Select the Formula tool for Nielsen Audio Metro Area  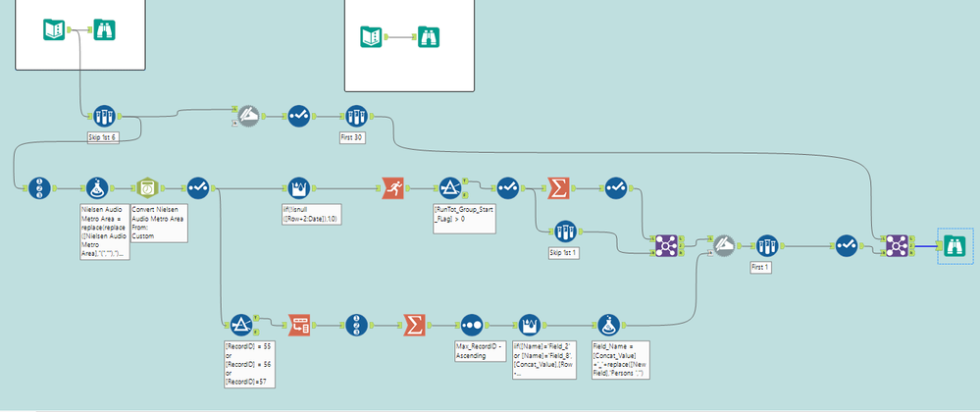(x=97, y=187)
